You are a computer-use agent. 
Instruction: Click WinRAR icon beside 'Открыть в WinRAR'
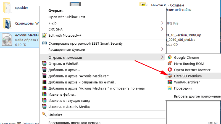click(44, 64)
